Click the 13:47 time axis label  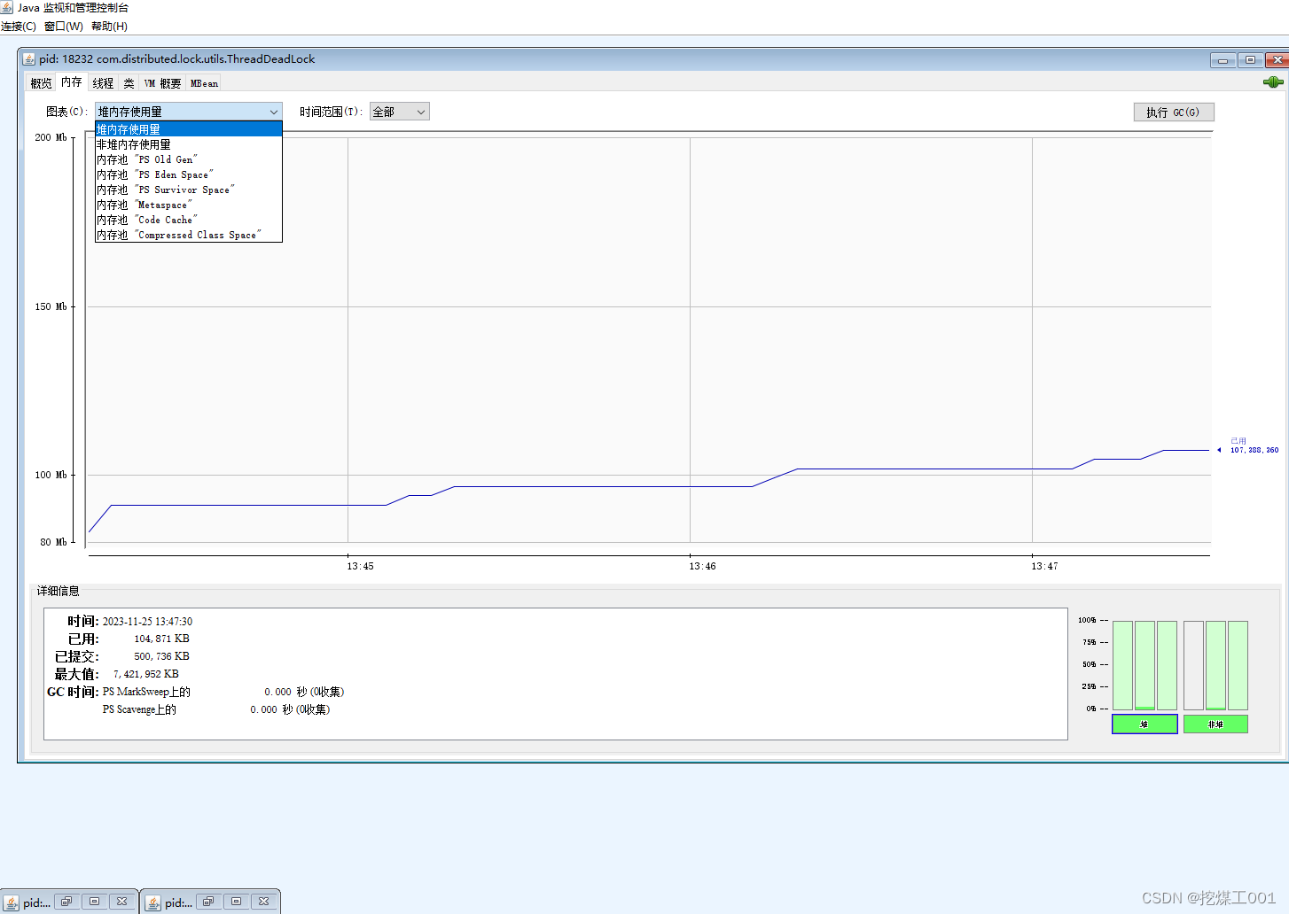pos(1044,566)
